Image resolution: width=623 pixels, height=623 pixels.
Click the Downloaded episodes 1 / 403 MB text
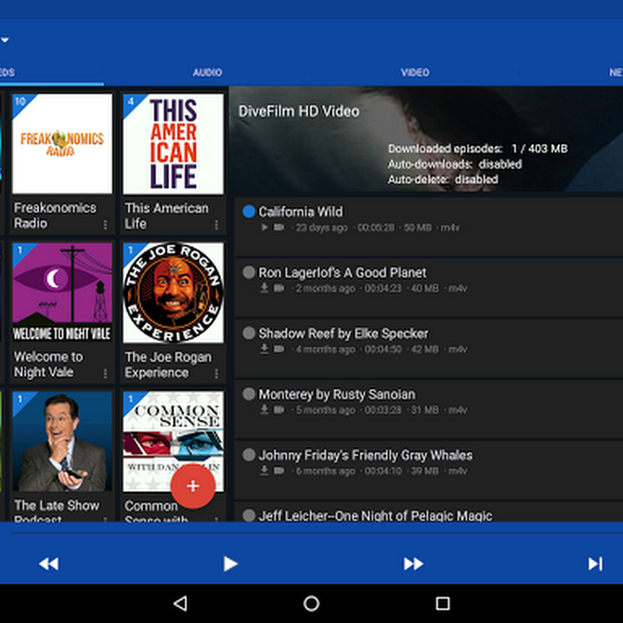pos(478,149)
